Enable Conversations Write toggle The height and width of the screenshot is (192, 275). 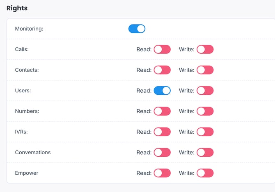pyautogui.click(x=205, y=152)
